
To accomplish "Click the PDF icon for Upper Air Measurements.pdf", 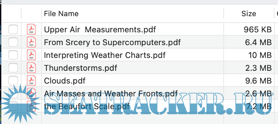I will pyautogui.click(x=31, y=30).
